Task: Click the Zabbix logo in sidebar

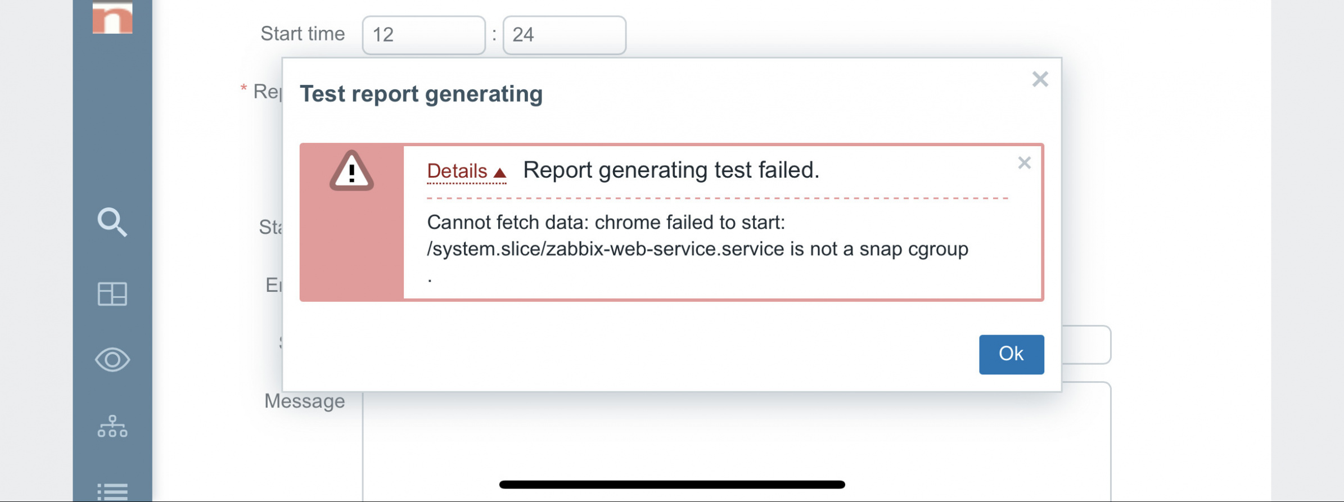Action: 112,18
